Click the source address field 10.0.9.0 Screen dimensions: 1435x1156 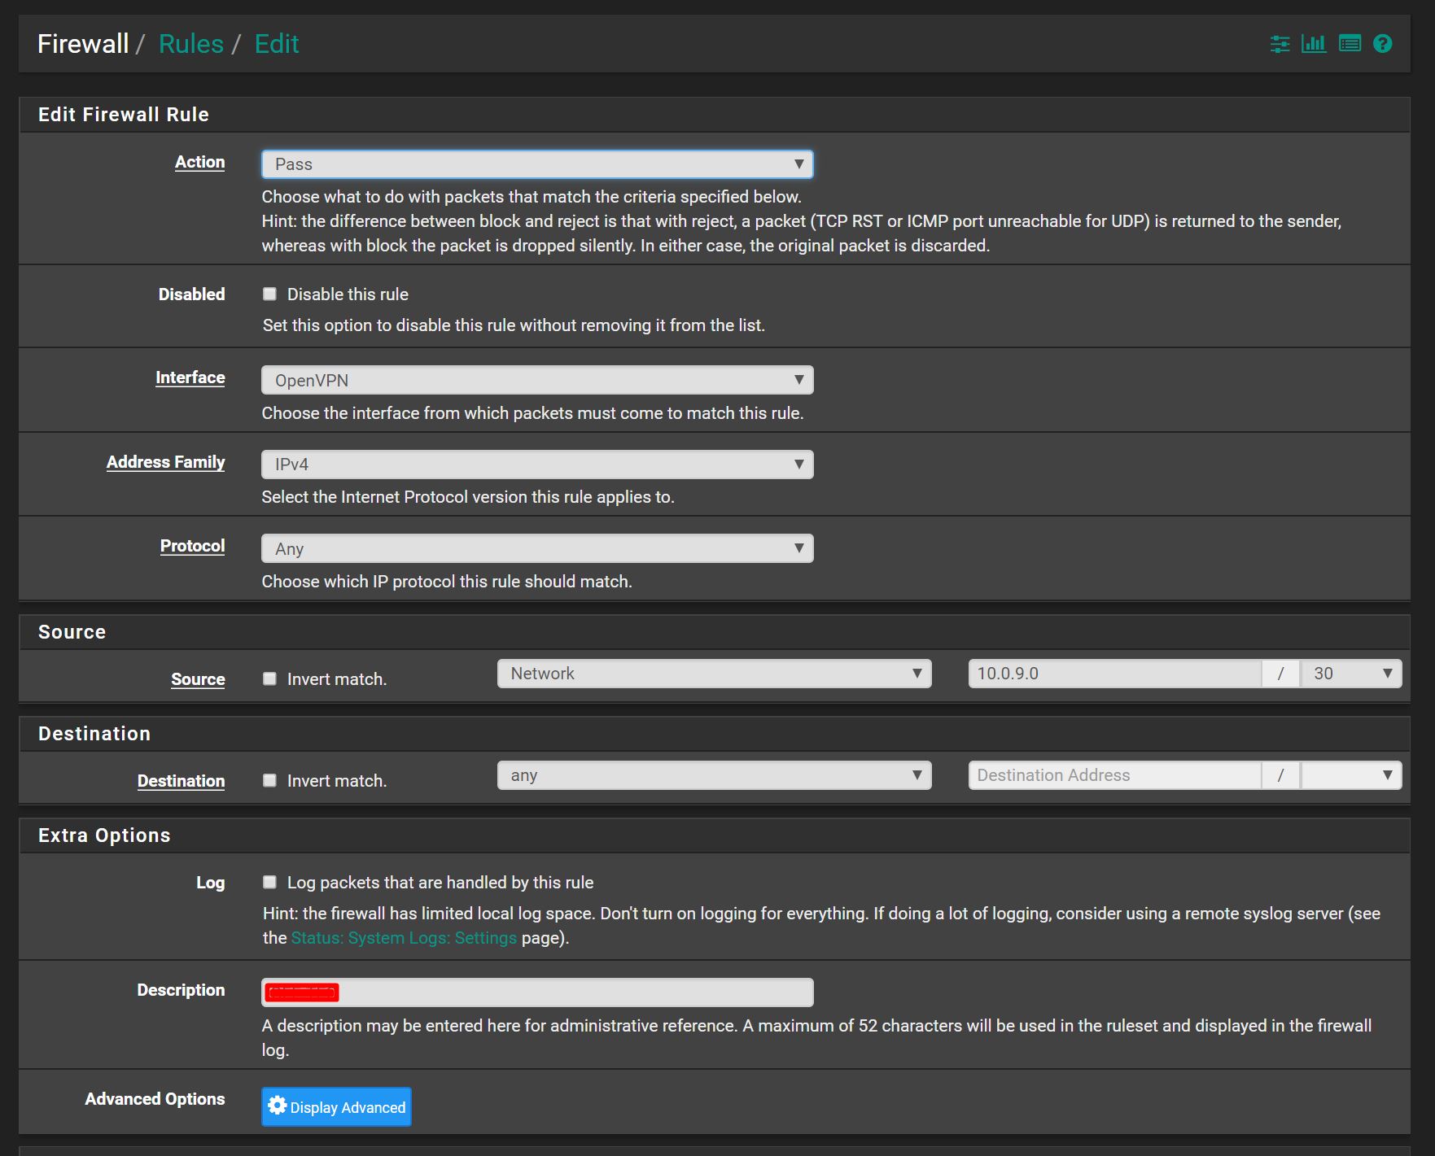point(1114,674)
